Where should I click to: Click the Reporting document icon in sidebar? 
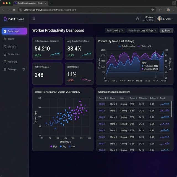point(5,62)
